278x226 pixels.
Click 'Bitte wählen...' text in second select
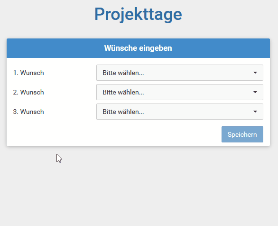point(123,92)
